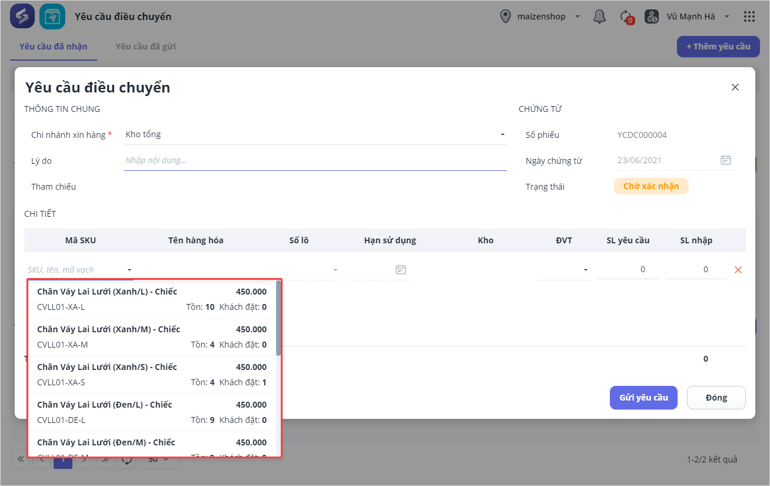Expand the maizenshop branch dropdown

coord(577,16)
